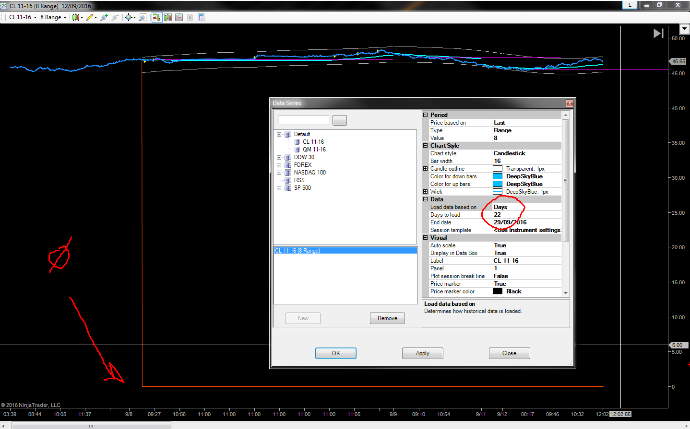Select QM 11-16 in the instrument tree
Screen dimensions: 690x429
[x=314, y=150]
